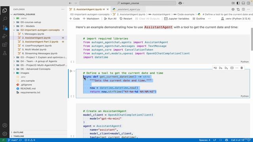Add a Code cell
The height and width of the screenshot is (142, 253).
(75, 19)
